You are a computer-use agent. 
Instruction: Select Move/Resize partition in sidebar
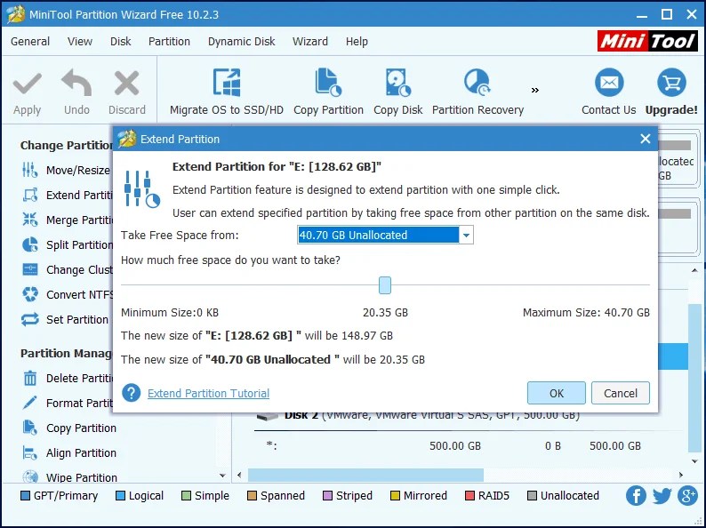[67, 170]
